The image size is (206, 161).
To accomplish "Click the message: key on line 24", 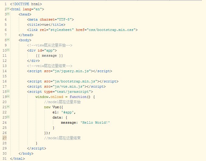I will [x=69, y=122].
